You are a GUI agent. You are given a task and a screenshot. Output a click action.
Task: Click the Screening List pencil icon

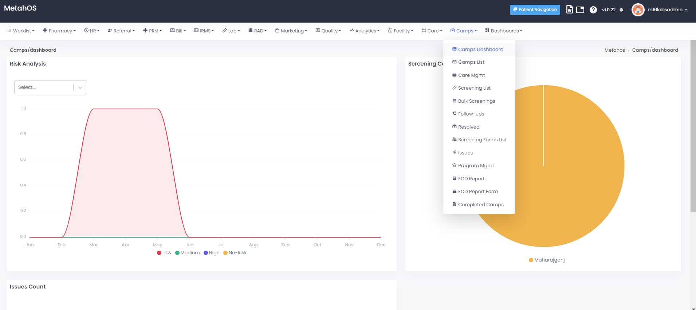454,88
